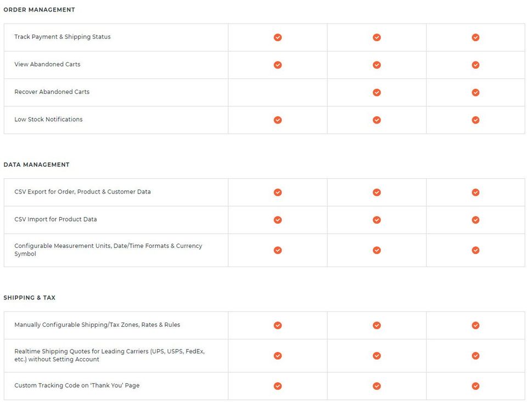
Task: Click first-column checkmark for Custom Tracking Code row
Action: (278, 386)
